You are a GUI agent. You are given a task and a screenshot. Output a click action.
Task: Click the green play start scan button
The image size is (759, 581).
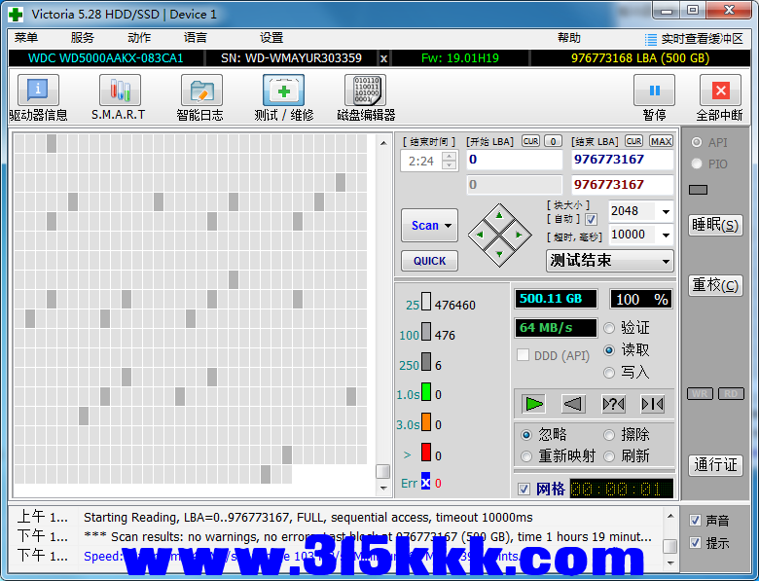[534, 403]
